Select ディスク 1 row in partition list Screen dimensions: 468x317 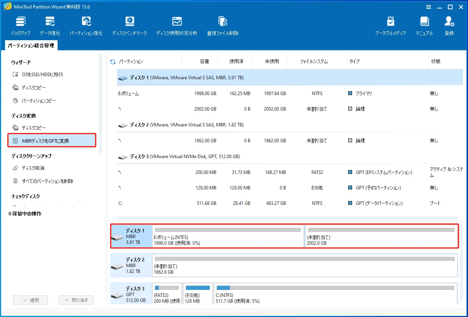click(x=290, y=78)
